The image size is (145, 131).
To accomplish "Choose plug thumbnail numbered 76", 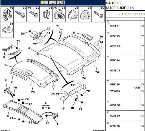I will [x=72, y=14].
